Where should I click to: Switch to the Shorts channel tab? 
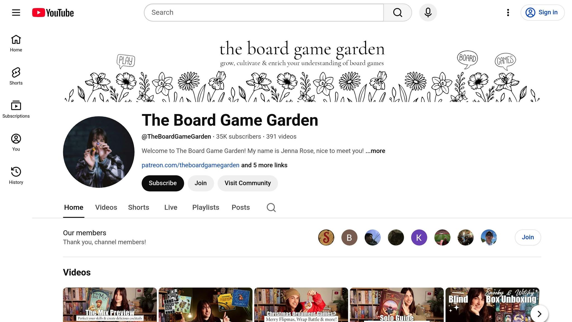pyautogui.click(x=139, y=207)
